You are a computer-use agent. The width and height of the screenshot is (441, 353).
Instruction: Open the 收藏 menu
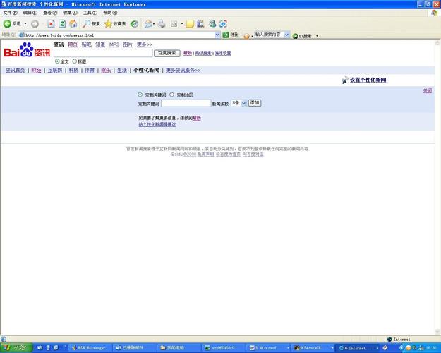point(70,13)
